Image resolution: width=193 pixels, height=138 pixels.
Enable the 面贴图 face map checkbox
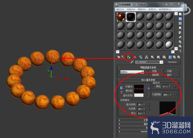point(150,75)
